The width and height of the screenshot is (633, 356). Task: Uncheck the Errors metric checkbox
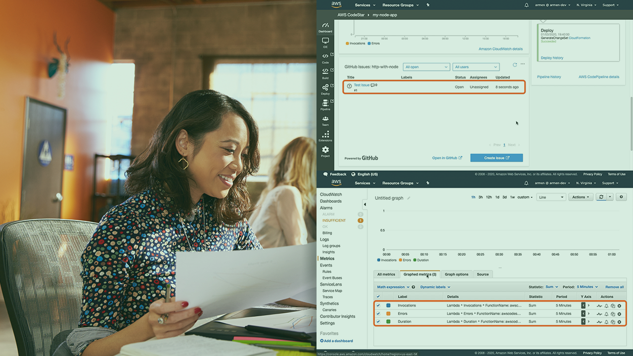click(378, 313)
